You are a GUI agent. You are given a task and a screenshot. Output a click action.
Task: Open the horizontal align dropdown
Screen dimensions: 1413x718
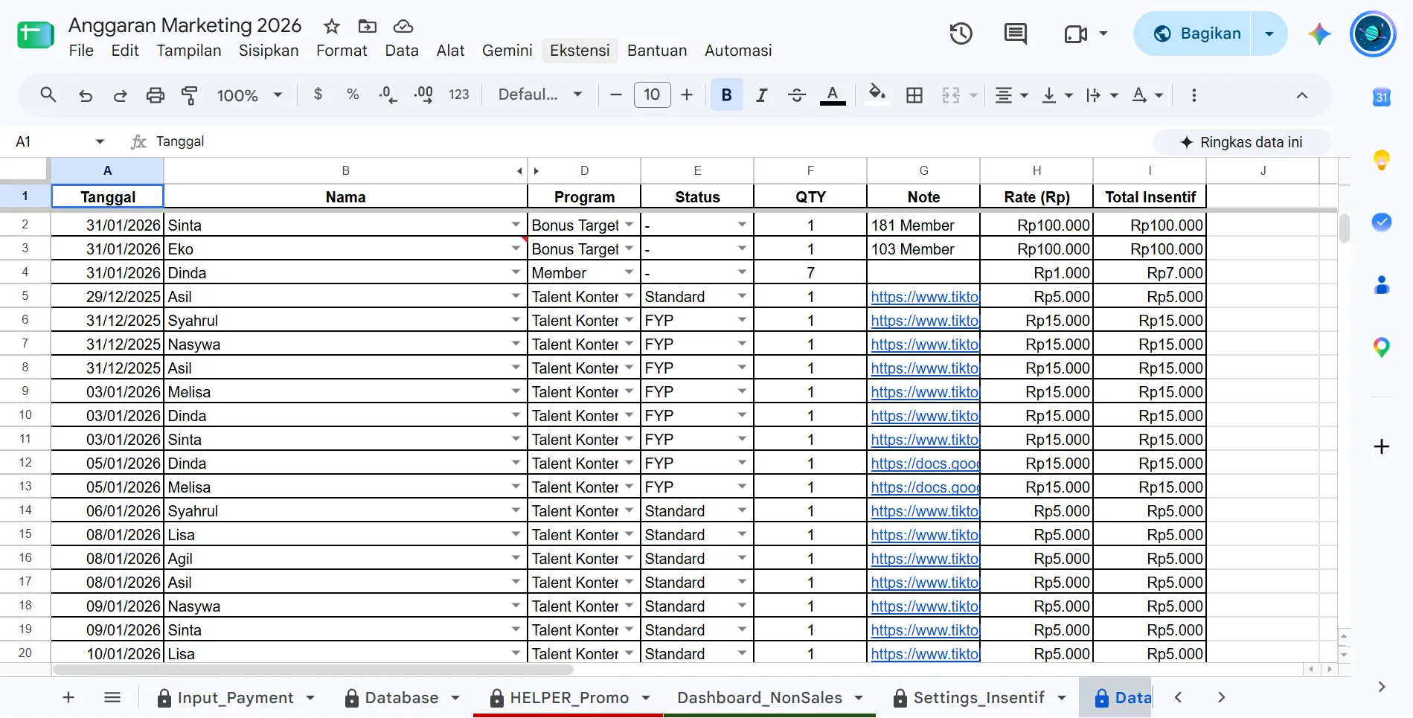[1011, 95]
